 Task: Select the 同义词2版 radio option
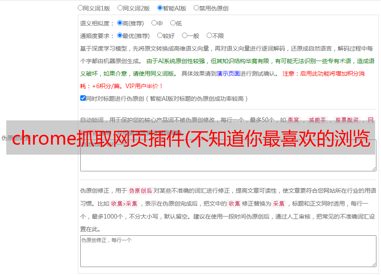120,8
